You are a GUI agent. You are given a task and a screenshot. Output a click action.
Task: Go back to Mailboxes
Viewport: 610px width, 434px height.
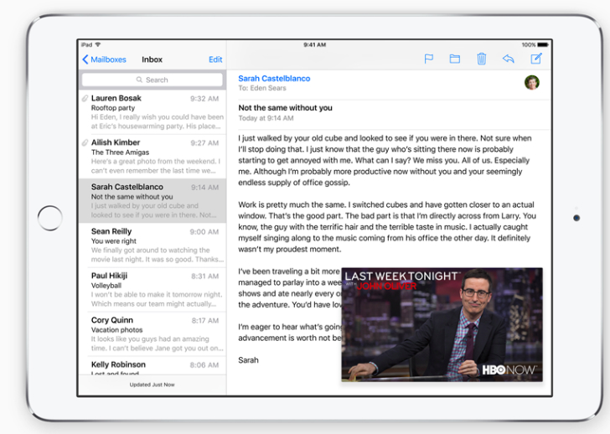[x=104, y=59]
